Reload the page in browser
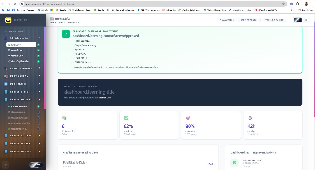The image size is (315, 170). (15, 4)
